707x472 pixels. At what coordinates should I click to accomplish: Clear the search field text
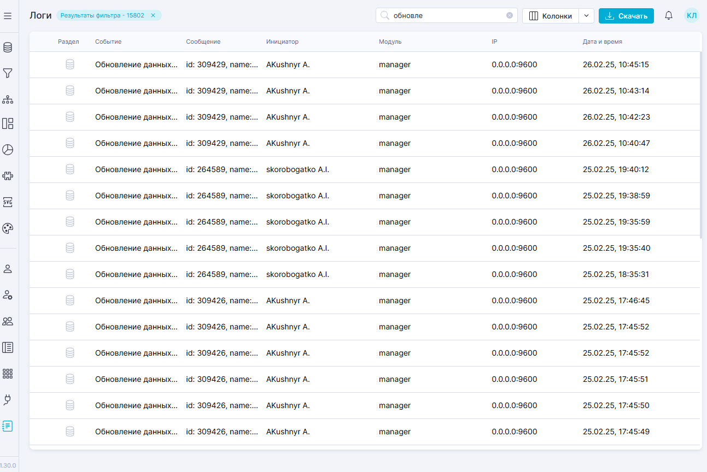[510, 15]
